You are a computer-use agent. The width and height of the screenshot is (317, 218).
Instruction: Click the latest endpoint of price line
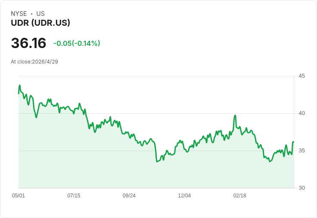tap(293, 142)
